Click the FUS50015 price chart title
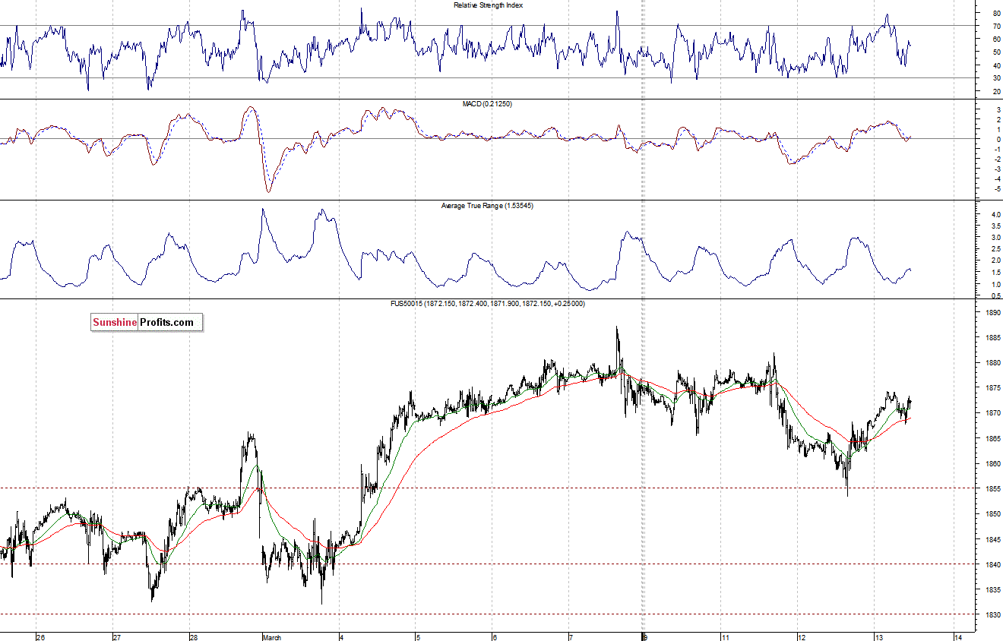 tap(487, 304)
